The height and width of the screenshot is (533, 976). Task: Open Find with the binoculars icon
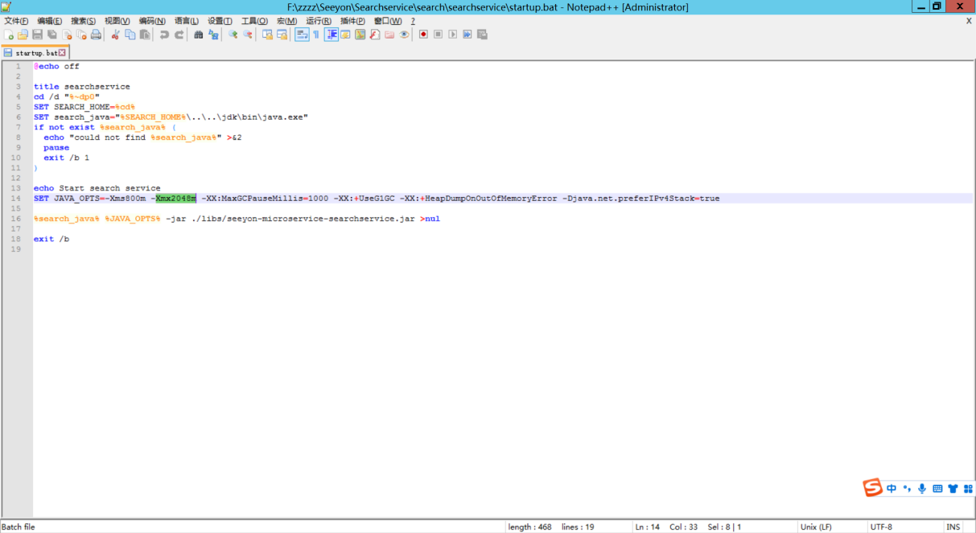pos(199,35)
